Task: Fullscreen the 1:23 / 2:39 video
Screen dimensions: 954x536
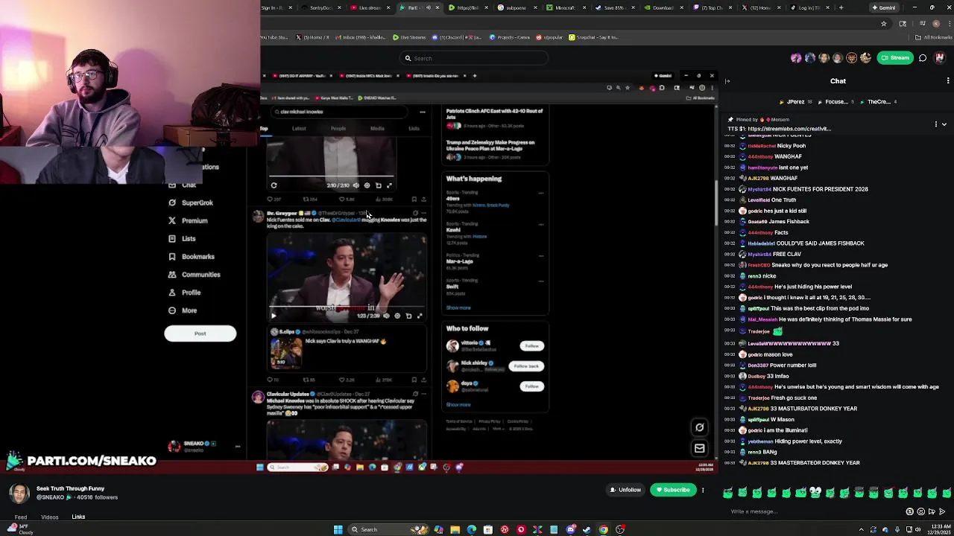Action: point(420,316)
